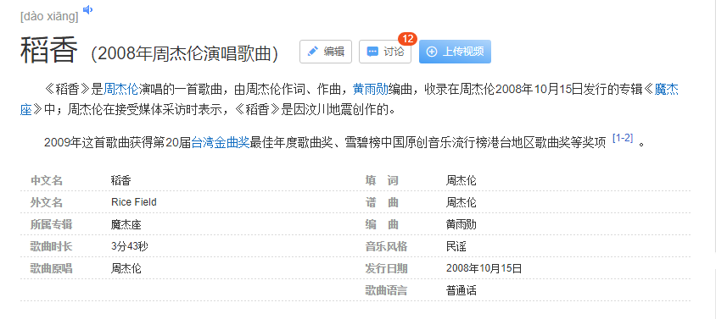716x319 pixels.
Task: Click the 歌曲时长 label
Action: (x=52, y=246)
